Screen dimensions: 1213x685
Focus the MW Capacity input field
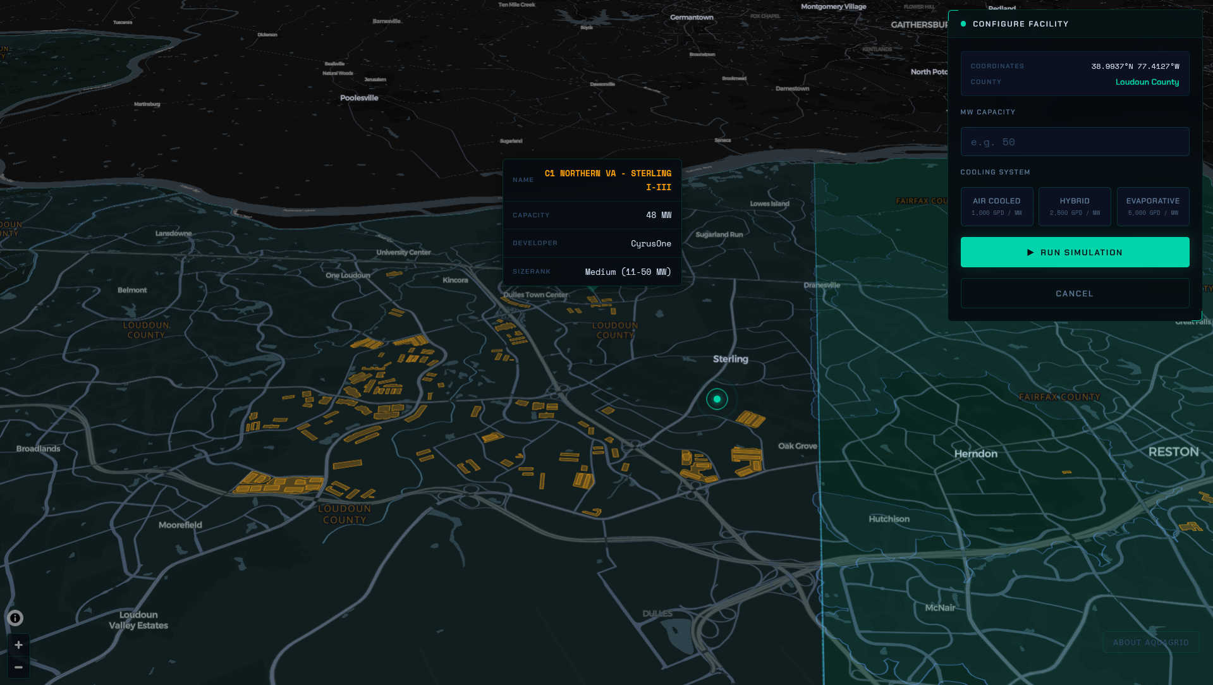click(x=1075, y=142)
